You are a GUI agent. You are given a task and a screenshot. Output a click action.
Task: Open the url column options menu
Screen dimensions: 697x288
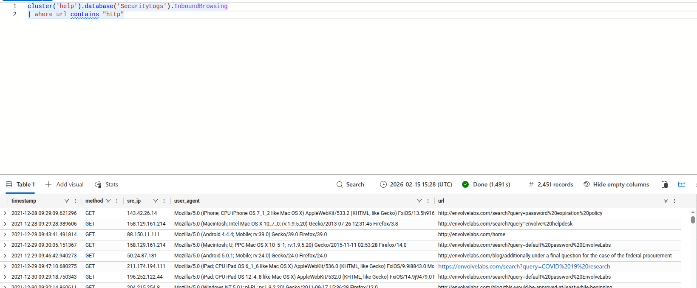point(674,201)
